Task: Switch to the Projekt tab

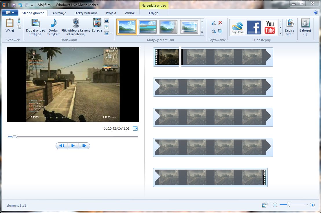Action: (x=111, y=13)
